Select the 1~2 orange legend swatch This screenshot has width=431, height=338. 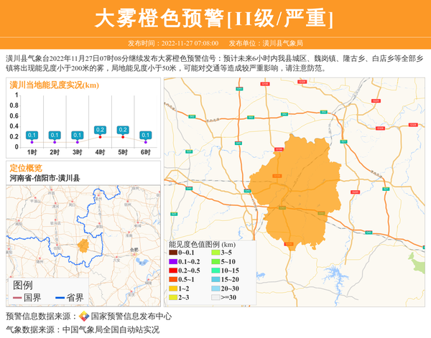(173, 287)
